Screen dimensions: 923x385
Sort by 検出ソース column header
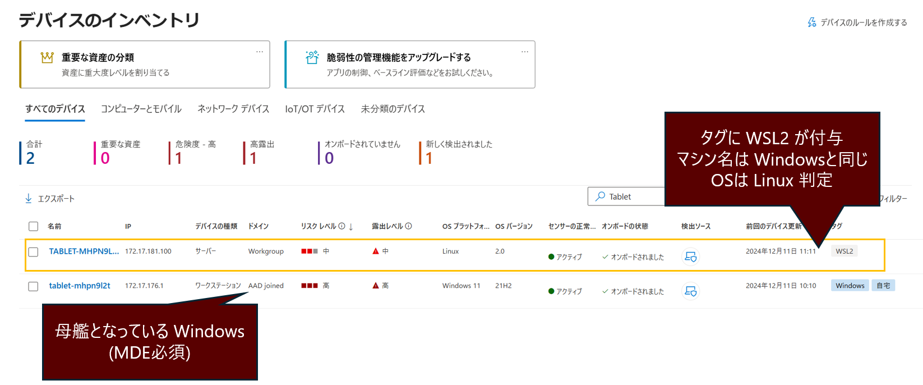696,226
